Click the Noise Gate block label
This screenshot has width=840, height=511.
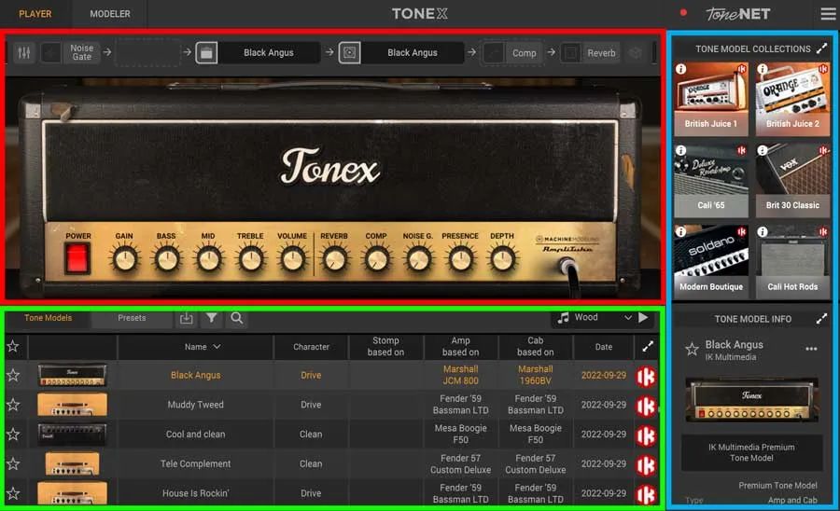pyautogui.click(x=81, y=52)
